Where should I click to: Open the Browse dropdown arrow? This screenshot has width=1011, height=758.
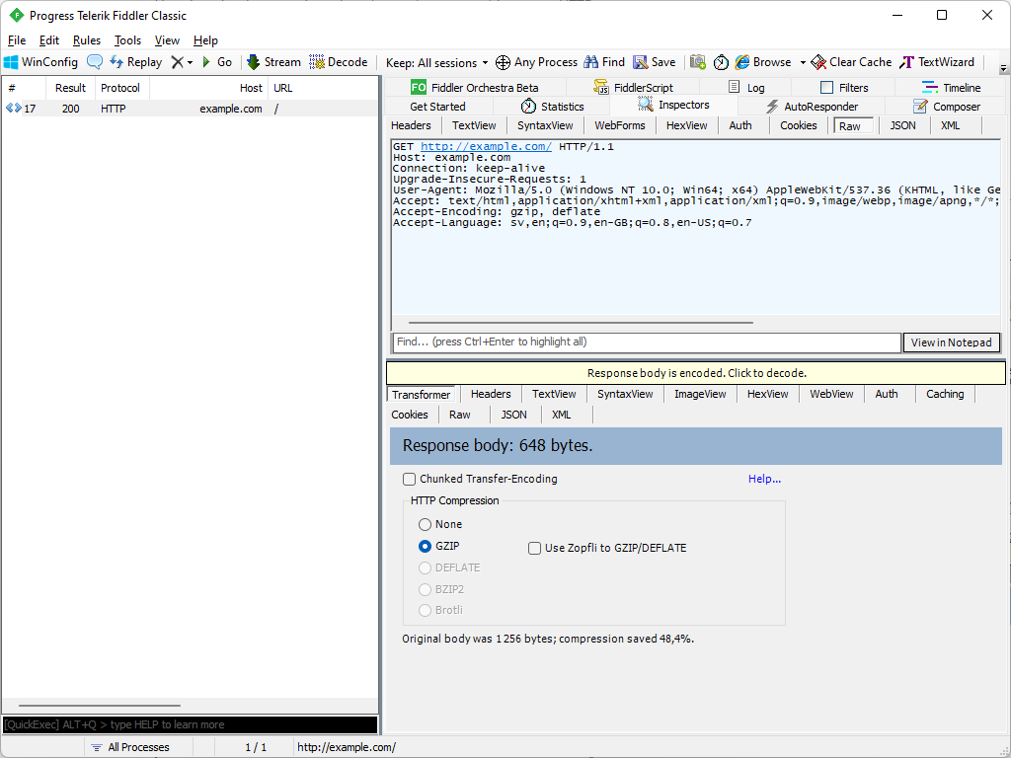(803, 63)
